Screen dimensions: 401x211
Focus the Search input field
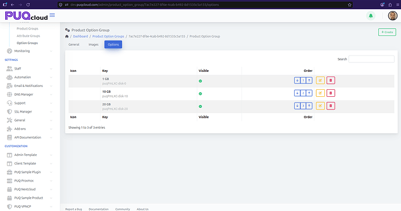(371, 59)
